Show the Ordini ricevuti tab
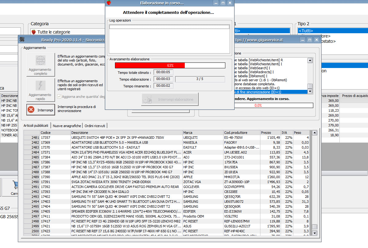 point(95,126)
